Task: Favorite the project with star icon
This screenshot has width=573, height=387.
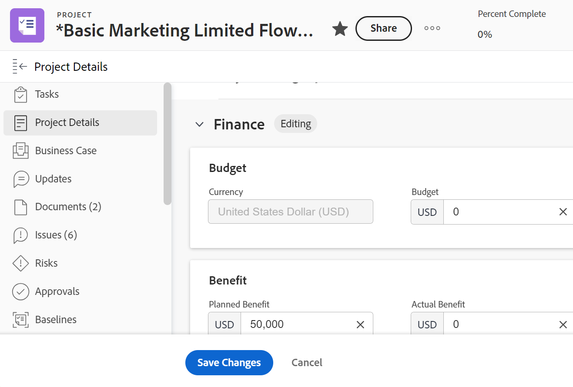Action: coord(340,29)
